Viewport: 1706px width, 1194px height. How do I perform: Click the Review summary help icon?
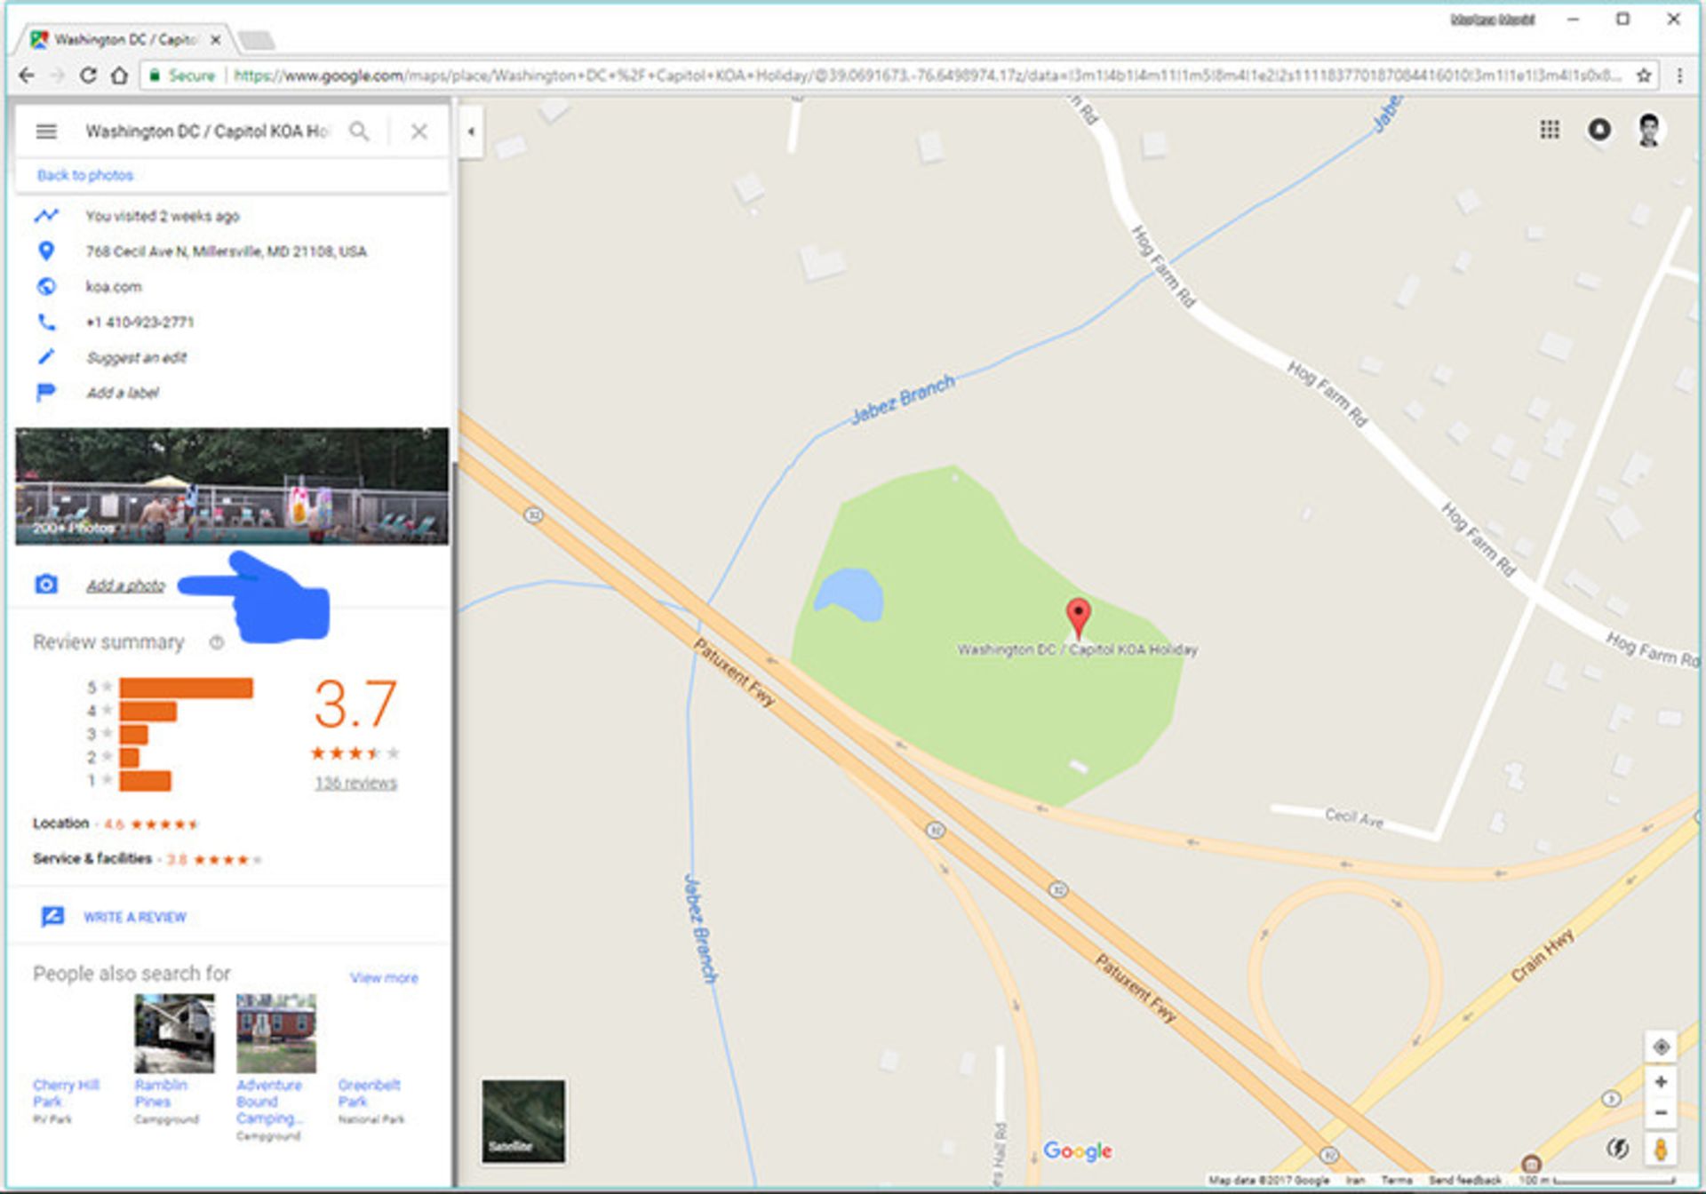pyautogui.click(x=216, y=642)
